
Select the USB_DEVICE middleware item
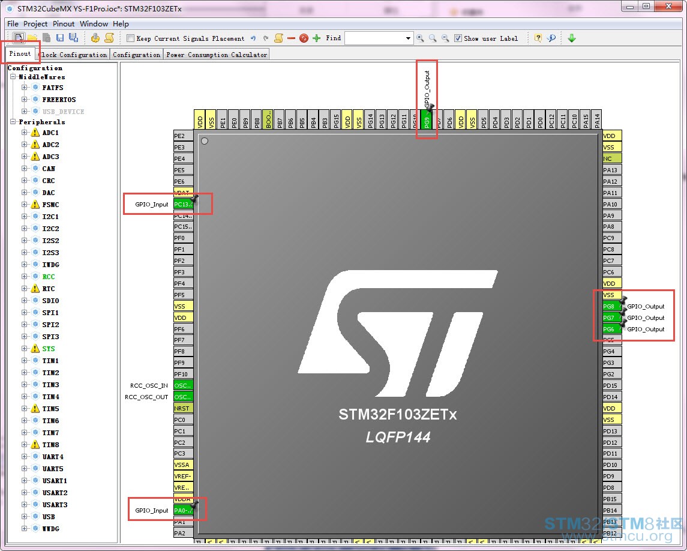click(x=63, y=111)
